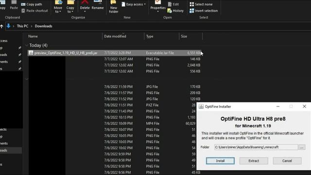Select the 556 KB PNG File row

(115, 71)
